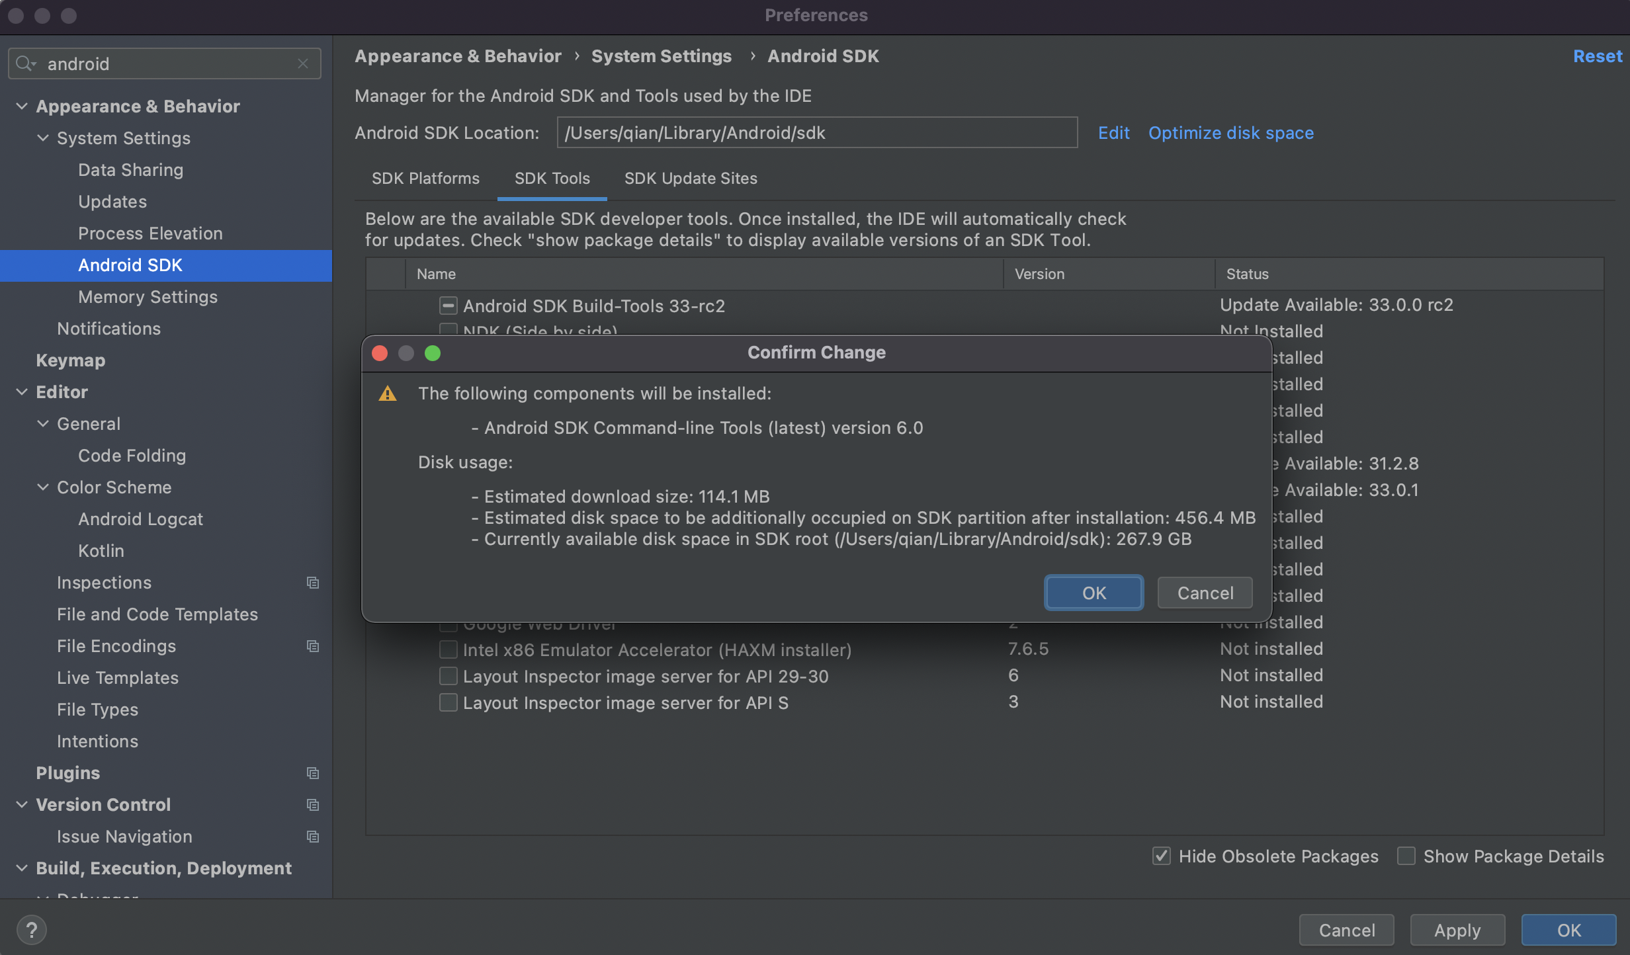This screenshot has width=1630, height=955.
Task: Click the Preferences window OK button
Action: (1568, 931)
